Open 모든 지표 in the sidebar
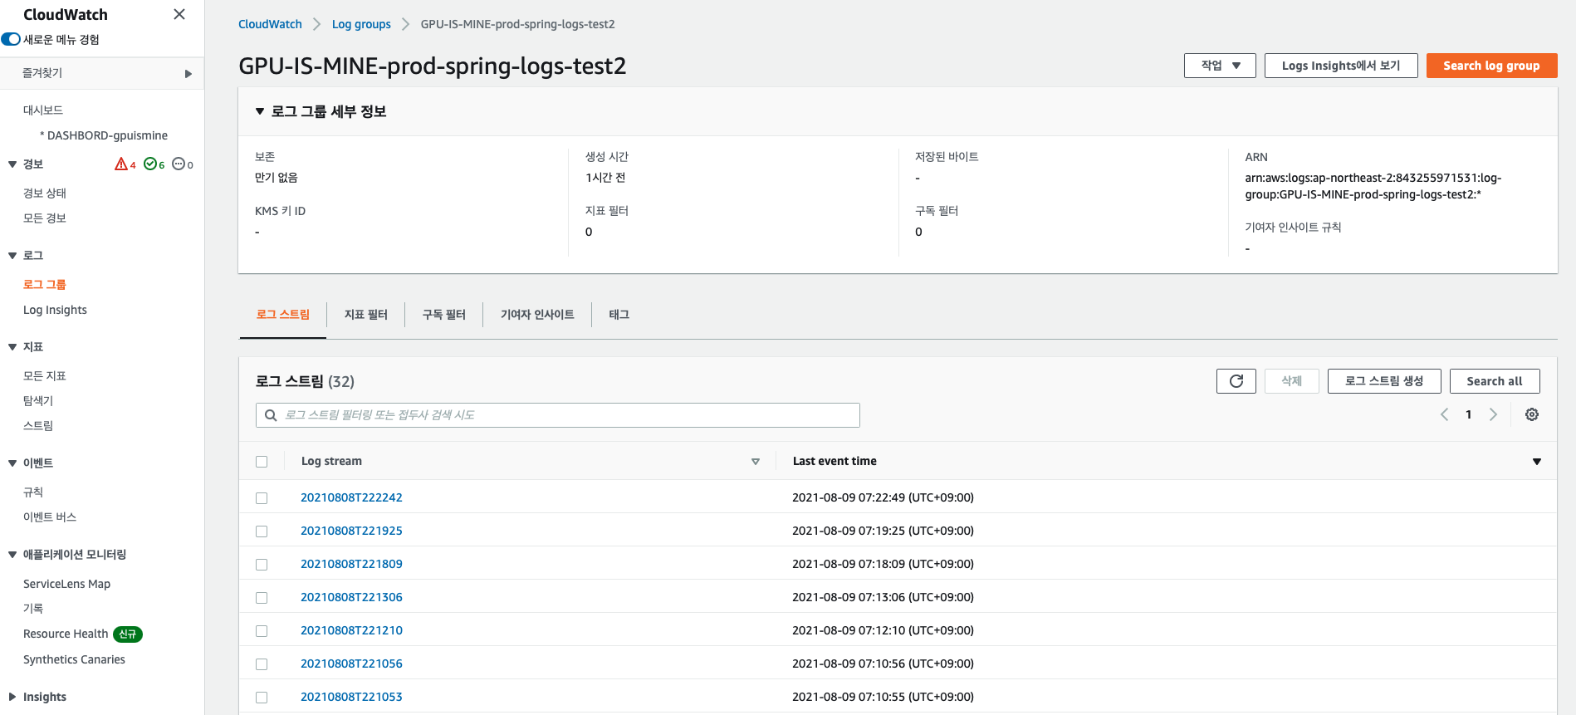The height and width of the screenshot is (715, 1576). [45, 376]
